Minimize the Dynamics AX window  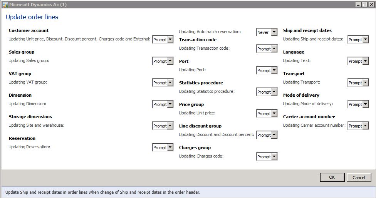tap(359, 4)
